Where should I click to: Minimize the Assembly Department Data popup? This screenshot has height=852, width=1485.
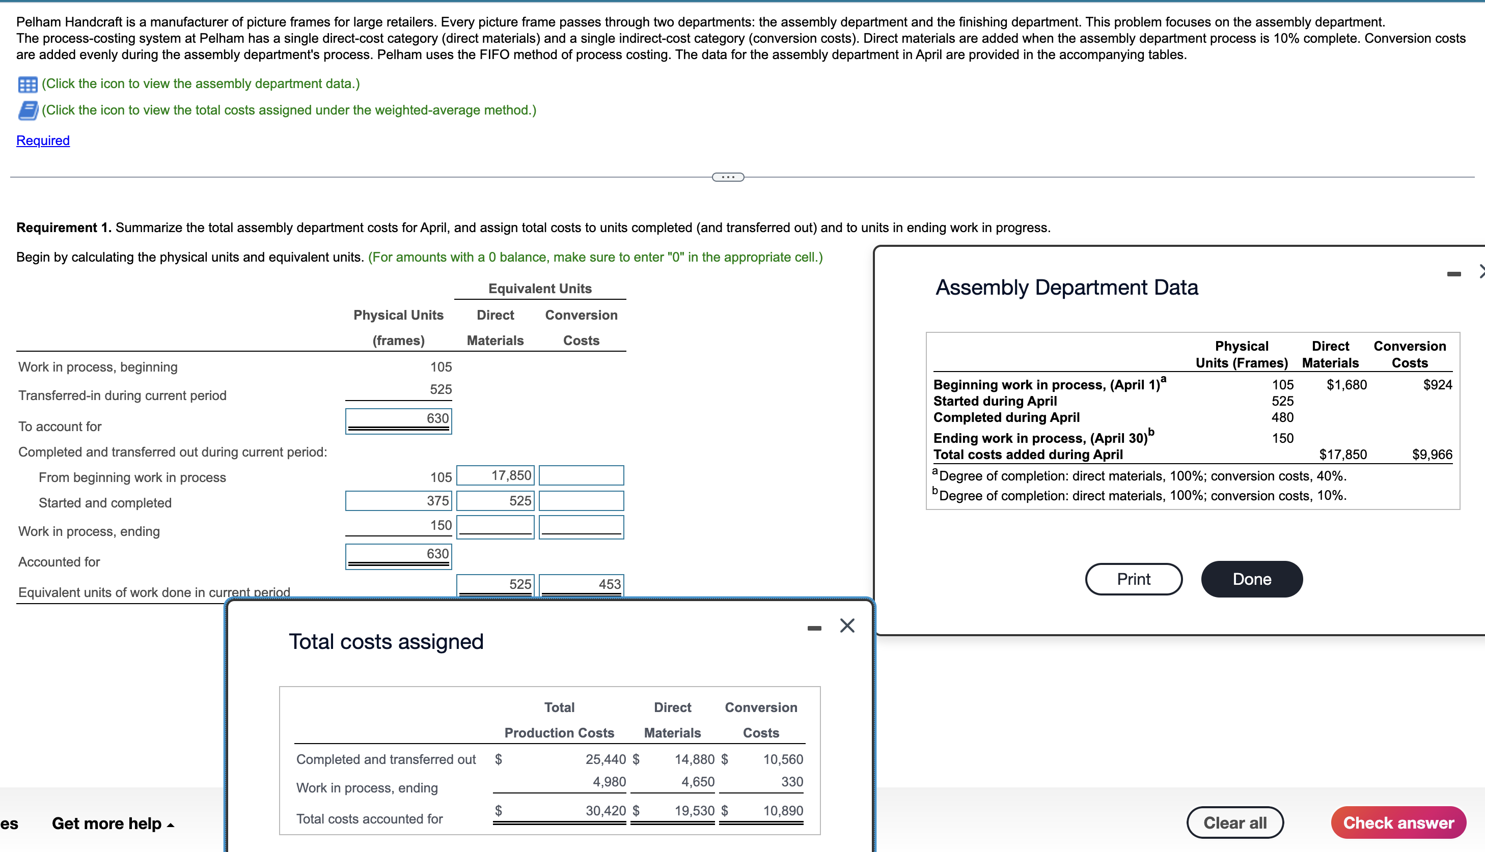(1453, 274)
